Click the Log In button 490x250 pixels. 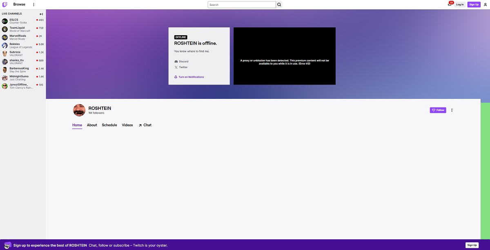460,4
